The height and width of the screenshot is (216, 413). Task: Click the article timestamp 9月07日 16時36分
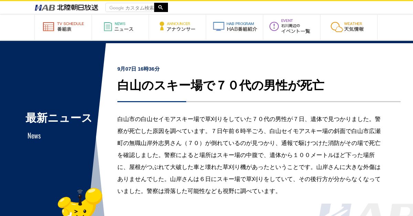coord(138,69)
